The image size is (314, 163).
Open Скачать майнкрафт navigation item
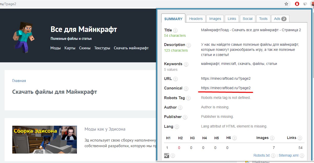(x=131, y=48)
